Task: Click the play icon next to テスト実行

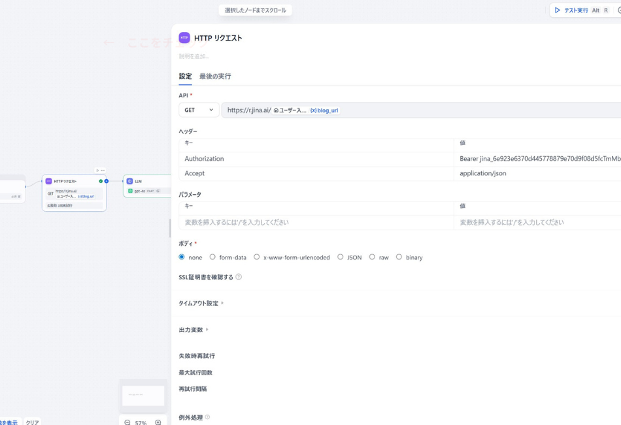Action: [558, 10]
